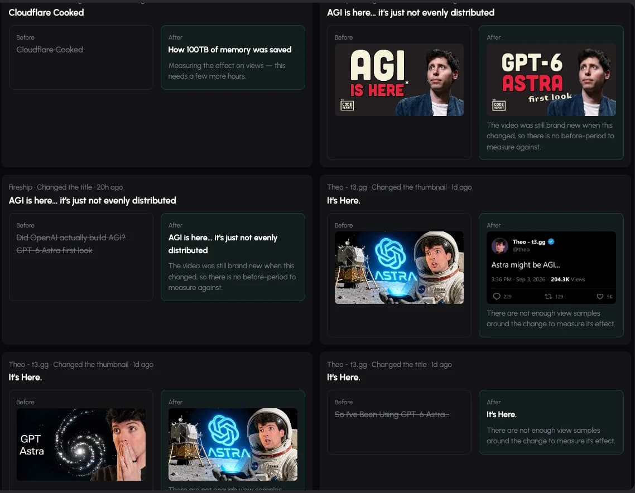
Task: Open the 'Astra might be AGI...' tweet thumbnail
Action: point(551,268)
